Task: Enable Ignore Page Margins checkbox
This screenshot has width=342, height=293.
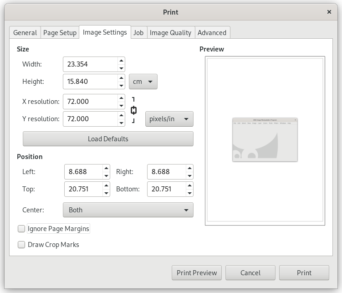Action: (x=21, y=229)
